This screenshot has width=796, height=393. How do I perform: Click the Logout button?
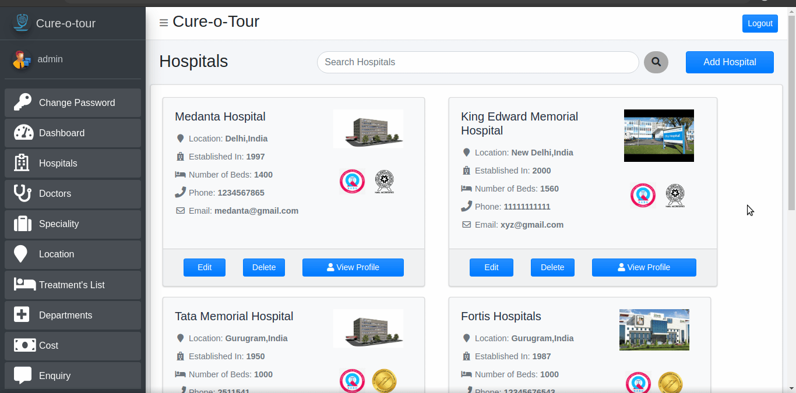(760, 23)
